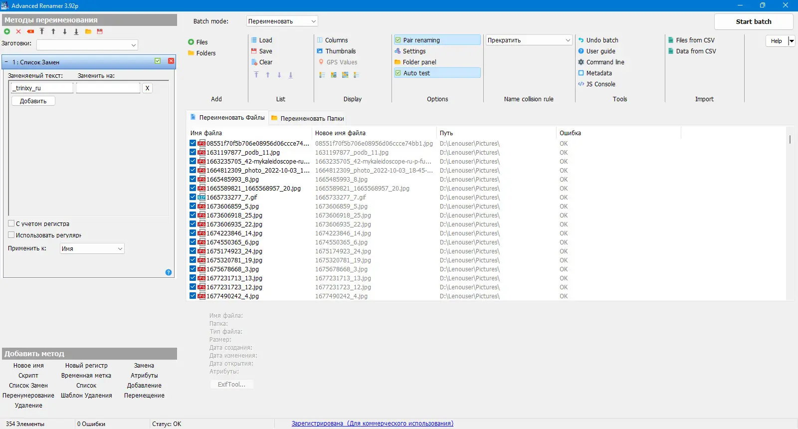Add files using the Files button
Viewport: 798px width, 429px height.
coord(198,42)
